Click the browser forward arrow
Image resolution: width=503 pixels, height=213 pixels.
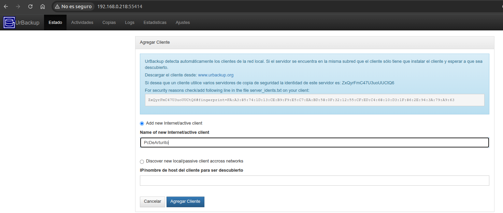(x=18, y=6)
